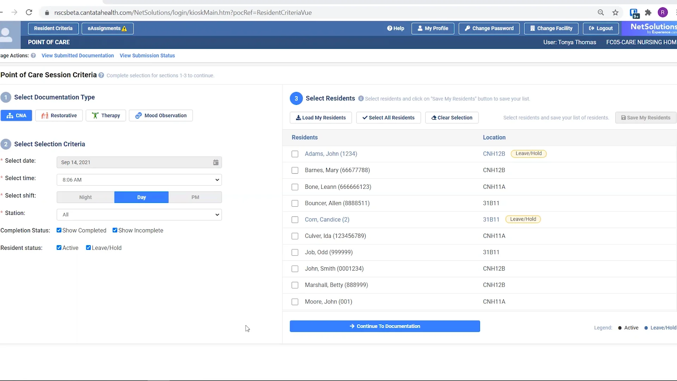Click the help icon beside Session Criteria title
Viewport: 677px width, 381px height.
[x=101, y=75]
